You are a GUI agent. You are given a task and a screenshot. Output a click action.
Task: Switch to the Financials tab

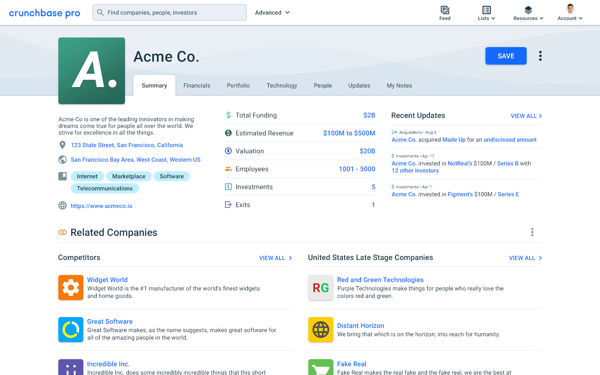coord(197,85)
